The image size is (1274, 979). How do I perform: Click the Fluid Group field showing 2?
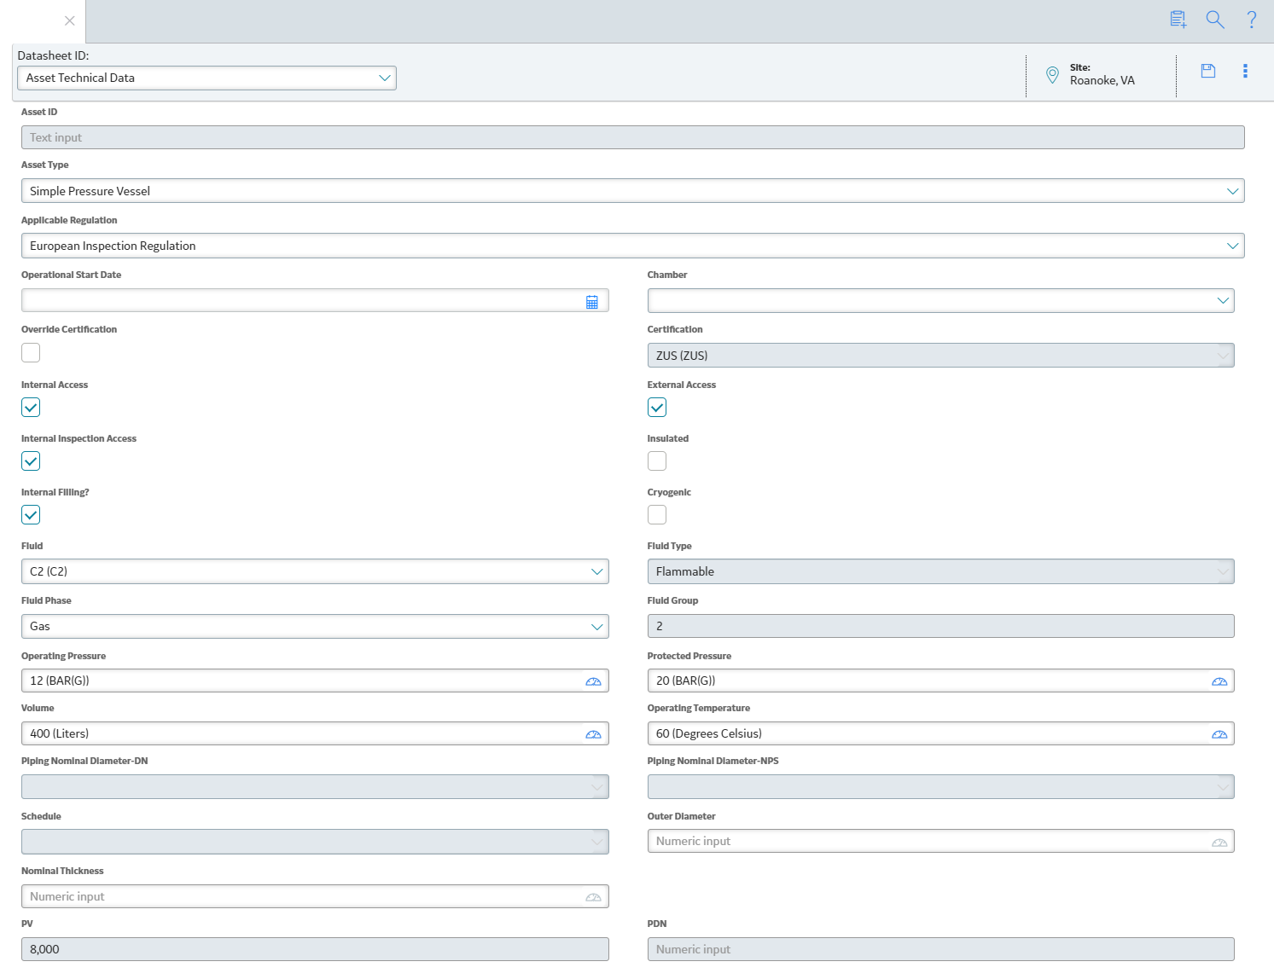pyautogui.click(x=940, y=626)
